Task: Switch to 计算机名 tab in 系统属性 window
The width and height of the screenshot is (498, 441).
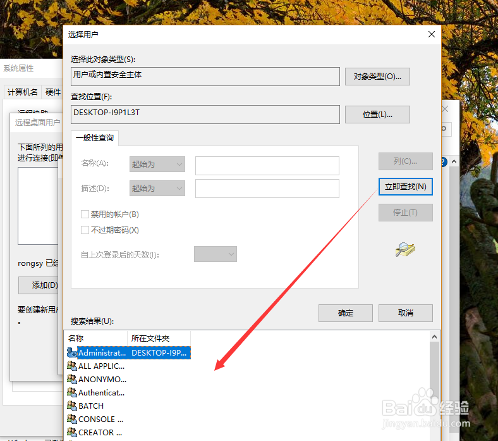Action: (23, 92)
